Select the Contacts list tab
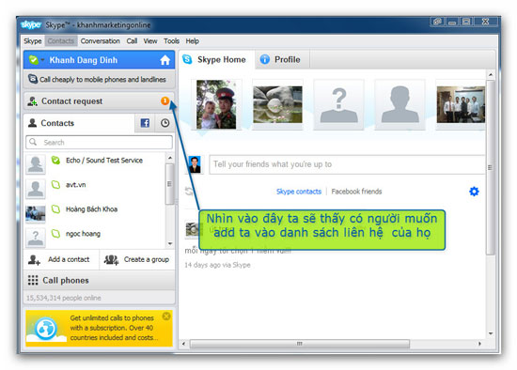Screen dimensions: 517x370 (79, 123)
